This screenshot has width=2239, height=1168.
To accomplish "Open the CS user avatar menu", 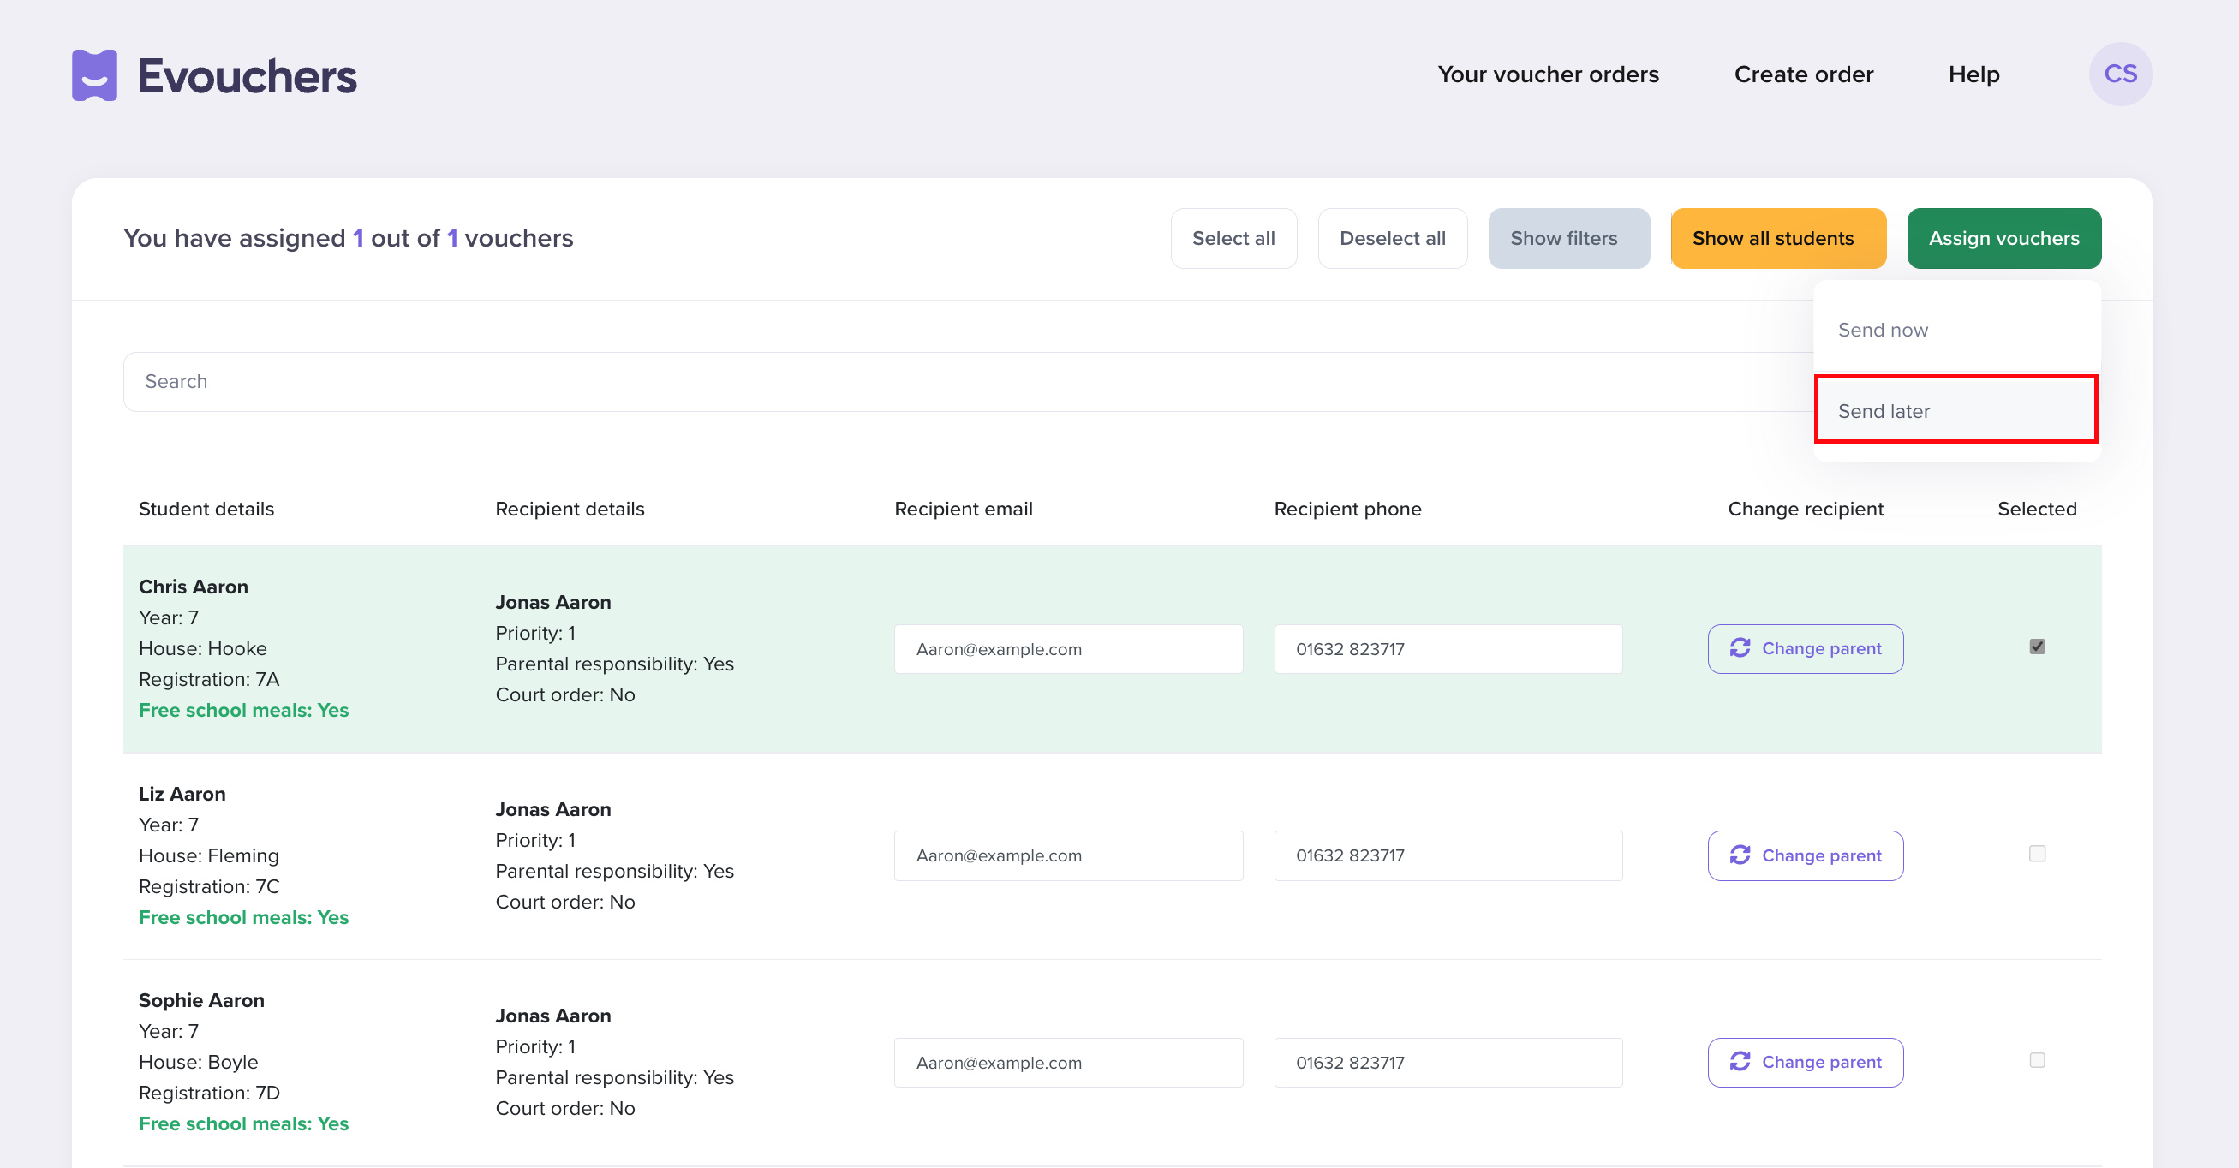I will (2120, 74).
